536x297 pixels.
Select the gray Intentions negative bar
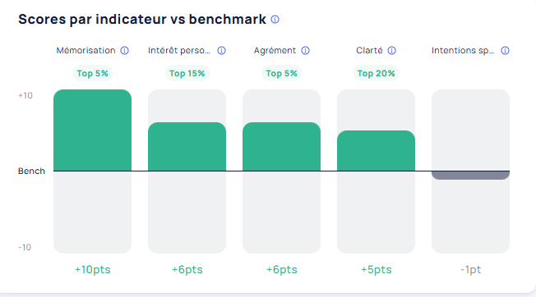[471, 176]
